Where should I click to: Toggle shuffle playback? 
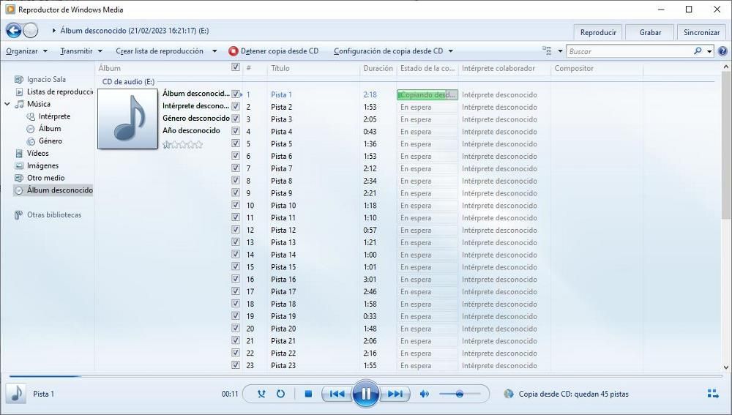click(261, 394)
